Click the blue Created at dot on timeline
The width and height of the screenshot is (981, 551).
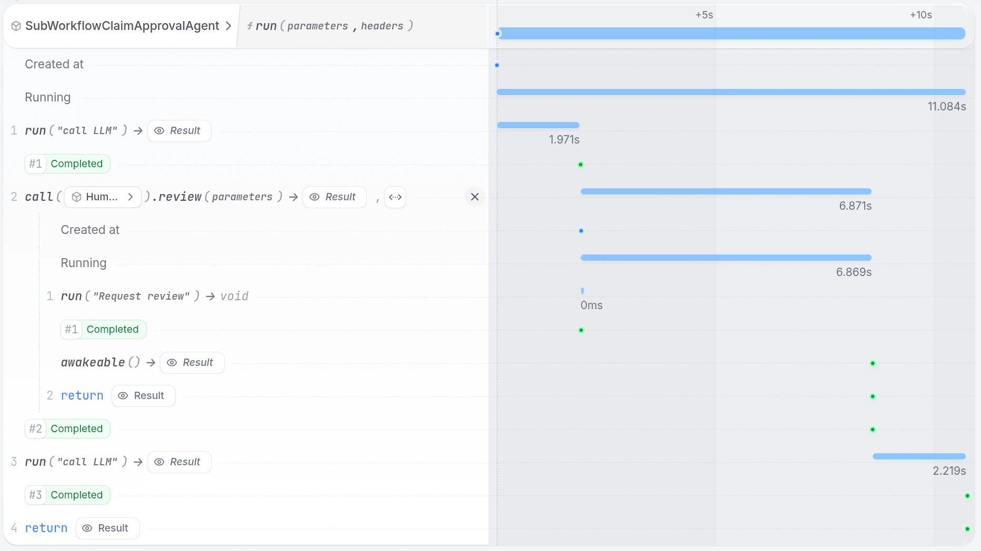[497, 65]
